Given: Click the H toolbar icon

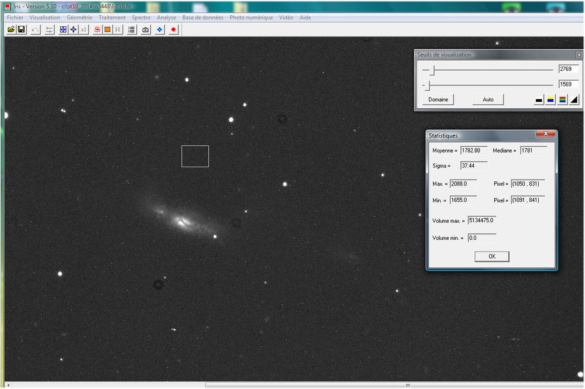Looking at the screenshot, I should tap(118, 29).
